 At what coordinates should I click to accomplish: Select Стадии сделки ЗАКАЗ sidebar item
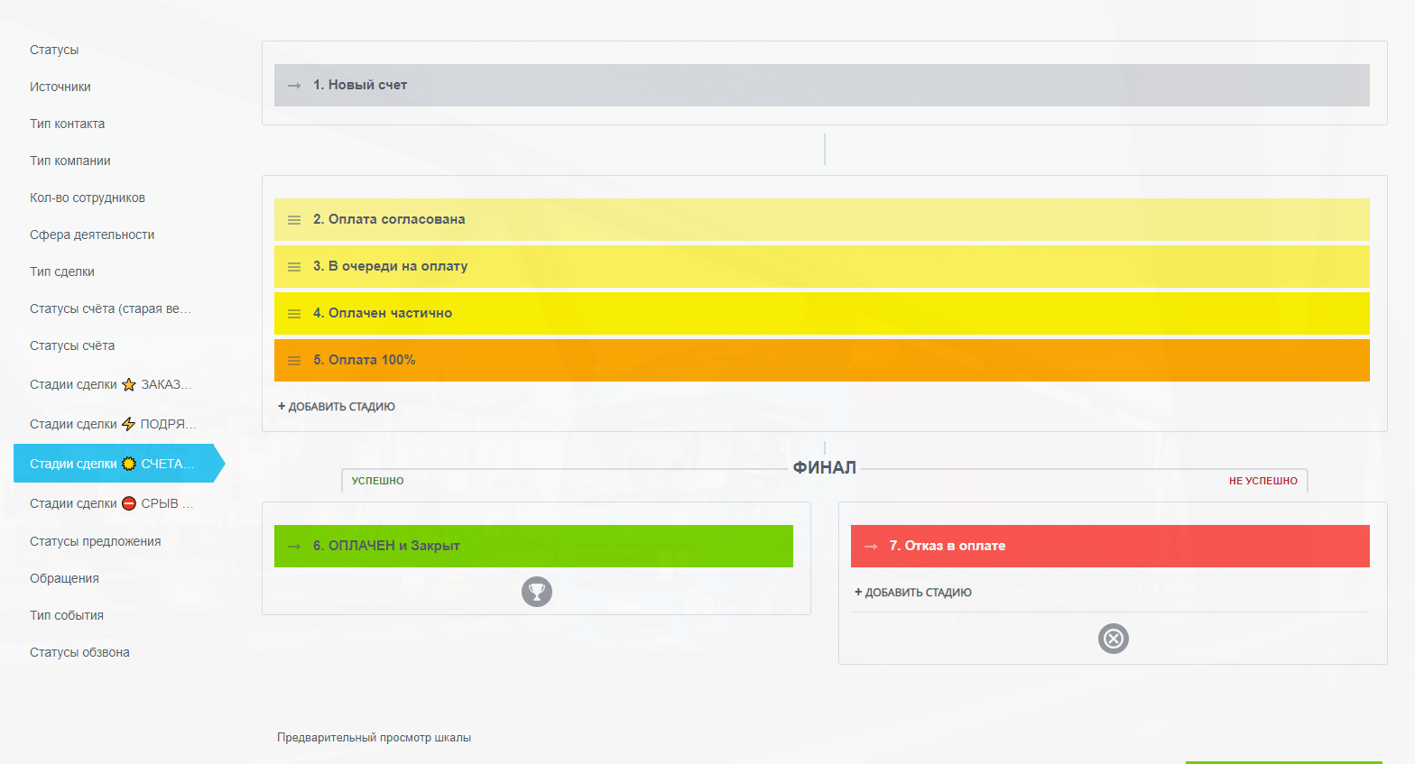[x=110, y=384]
